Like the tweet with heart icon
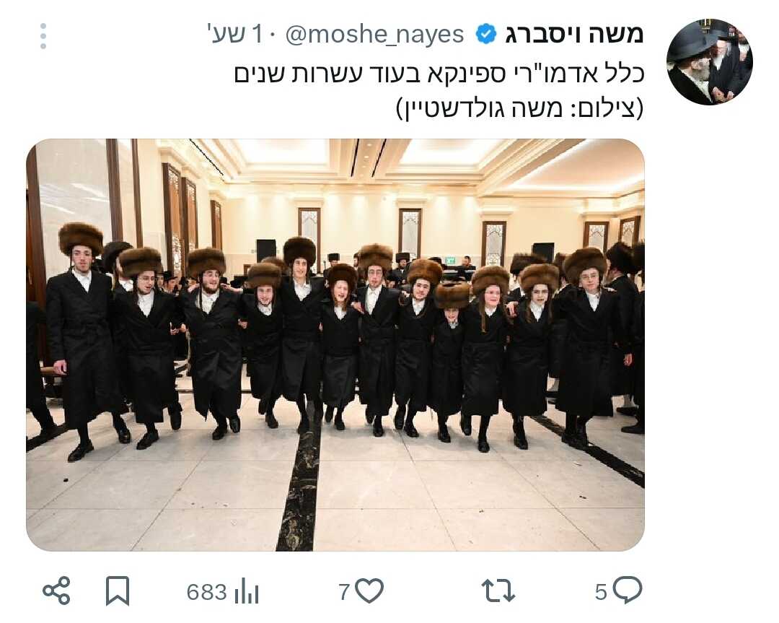This screenshot has width=779, height=623. click(370, 591)
